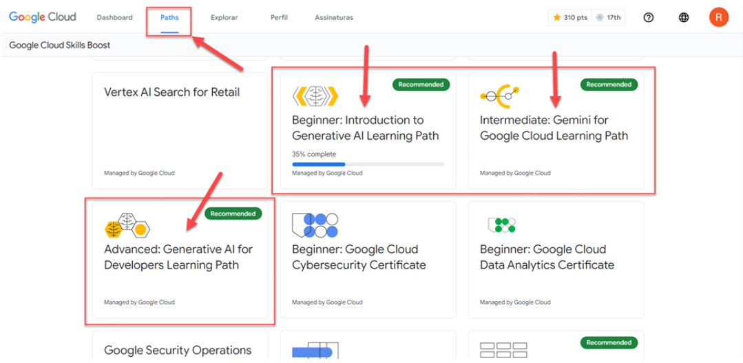Open the Explorar tab
The width and height of the screenshot is (743, 363).
[224, 17]
